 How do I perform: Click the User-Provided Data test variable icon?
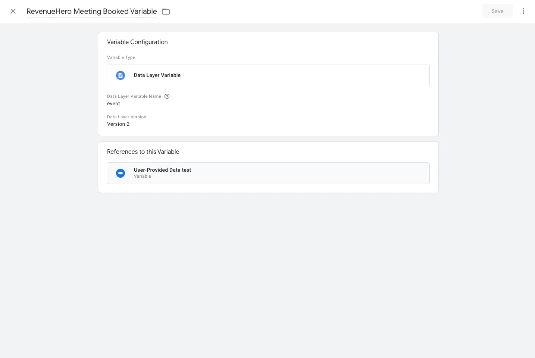[x=121, y=173]
